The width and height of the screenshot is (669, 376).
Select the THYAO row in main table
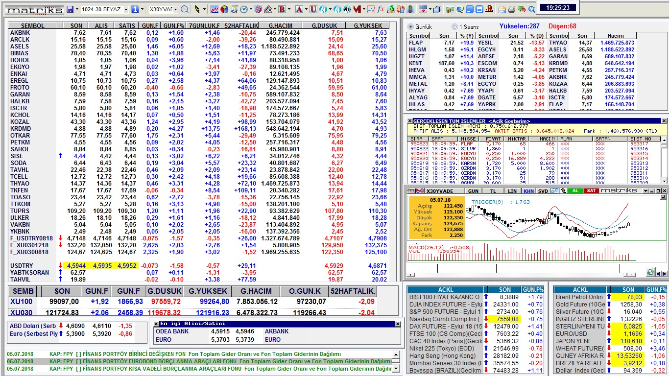[x=198, y=183]
